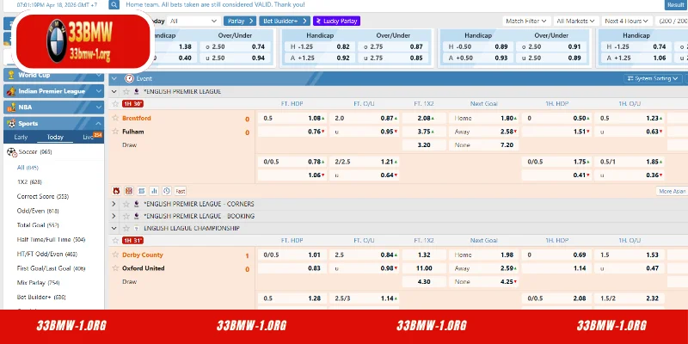
Task: Click the Fast button under Brentford match
Action: click(181, 191)
